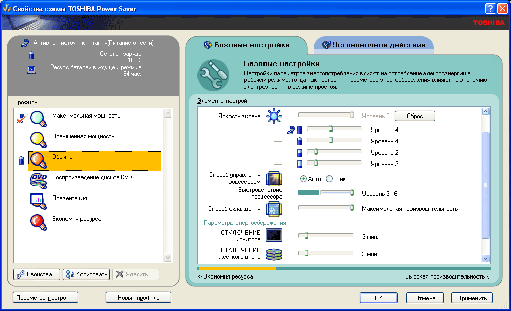The height and width of the screenshot is (311, 511).
Task: Click the power plug icon beside Активный источник питания
Action: pos(25,43)
